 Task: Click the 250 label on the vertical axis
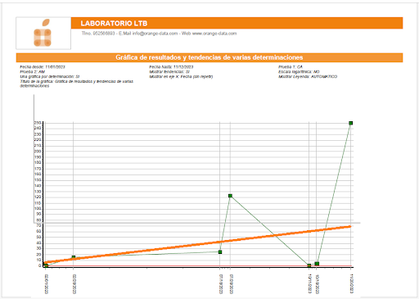[x=38, y=123]
